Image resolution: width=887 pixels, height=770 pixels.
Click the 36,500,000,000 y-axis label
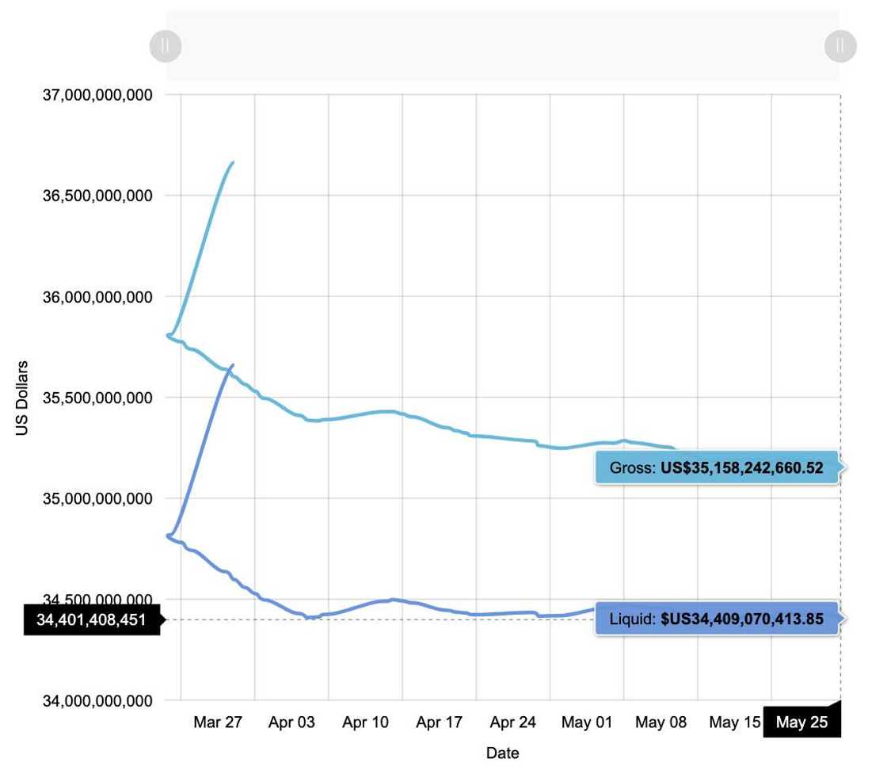coord(97,196)
